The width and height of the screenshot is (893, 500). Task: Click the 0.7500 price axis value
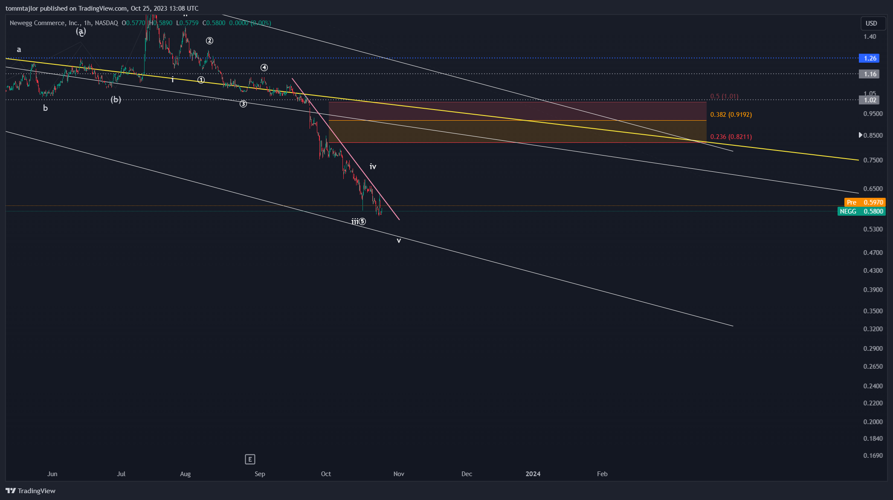(x=873, y=160)
